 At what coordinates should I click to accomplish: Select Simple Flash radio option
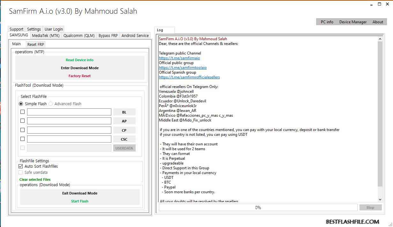click(x=33, y=104)
